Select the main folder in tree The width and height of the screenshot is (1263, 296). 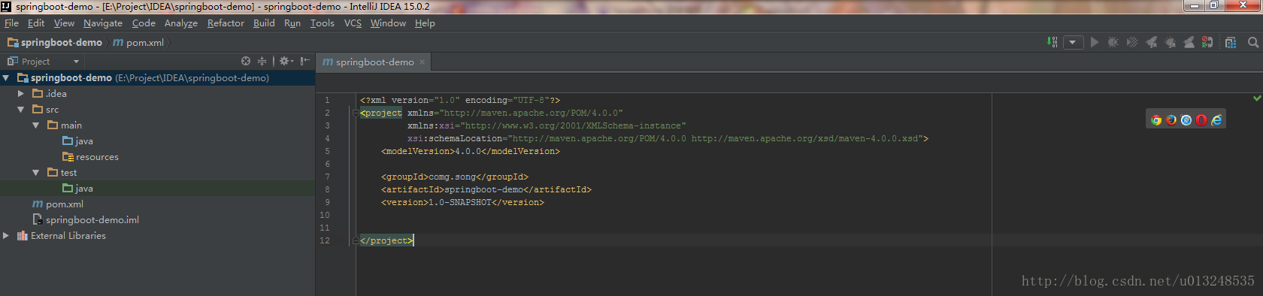click(x=65, y=125)
